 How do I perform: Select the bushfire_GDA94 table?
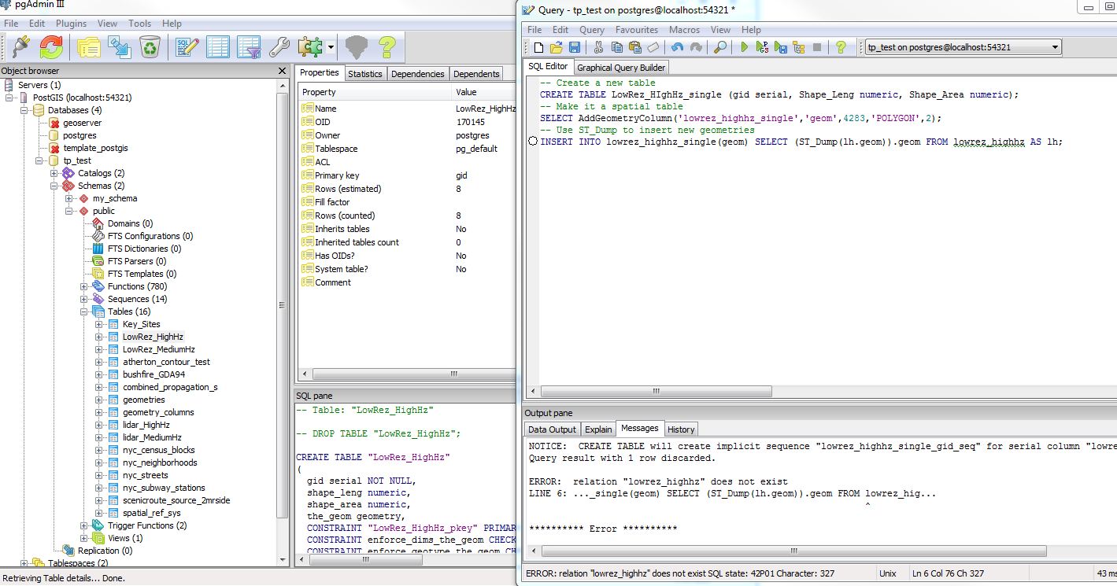click(x=153, y=374)
